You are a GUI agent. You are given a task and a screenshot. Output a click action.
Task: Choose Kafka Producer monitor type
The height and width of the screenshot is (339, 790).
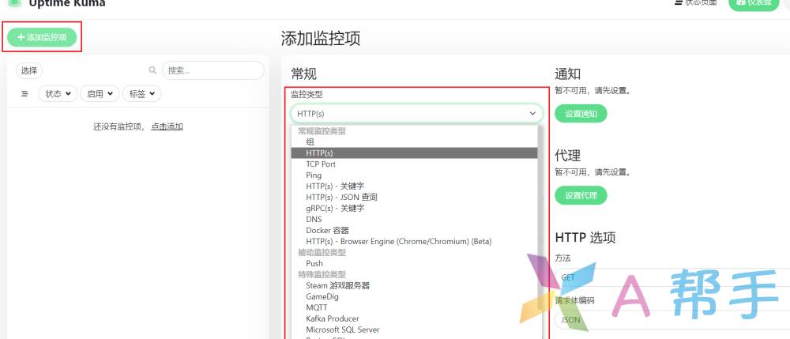[x=414, y=318]
